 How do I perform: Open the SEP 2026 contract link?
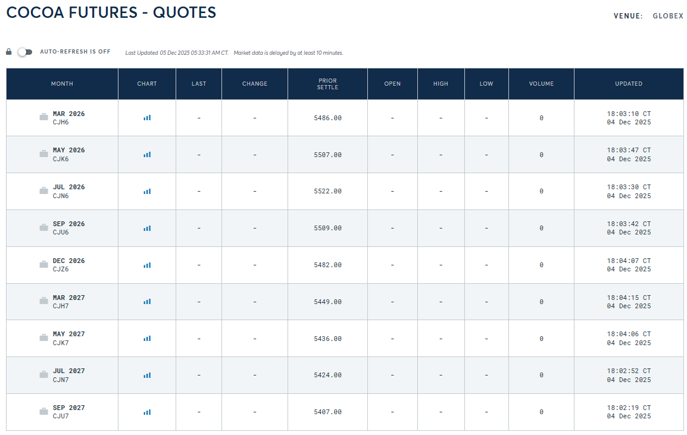69,224
